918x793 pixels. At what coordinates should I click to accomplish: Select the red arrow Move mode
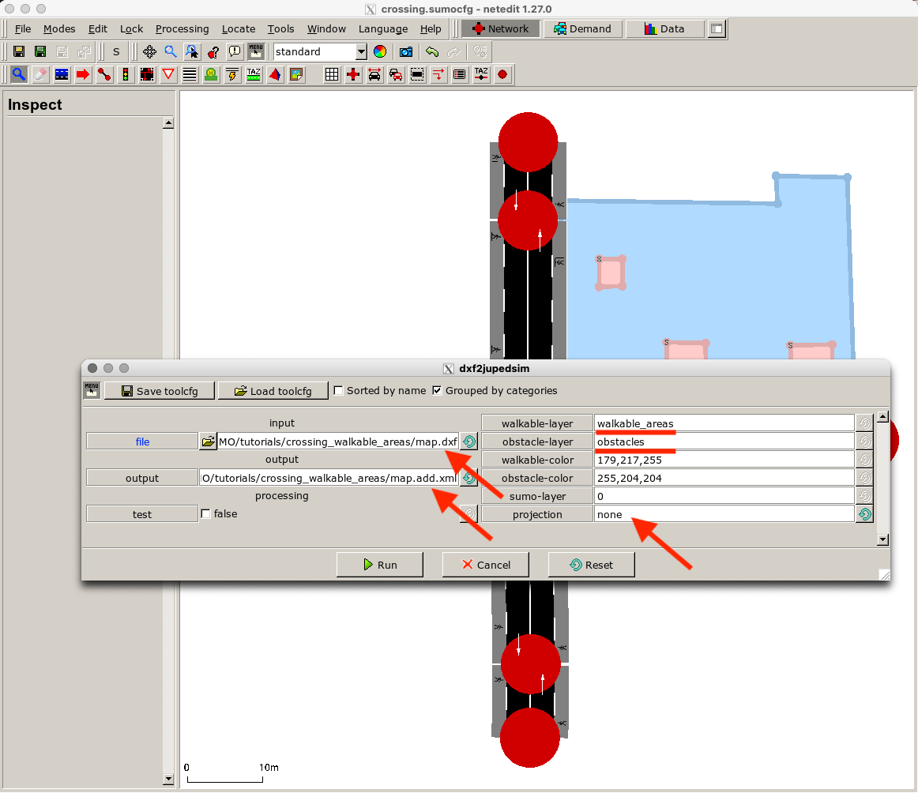click(83, 74)
